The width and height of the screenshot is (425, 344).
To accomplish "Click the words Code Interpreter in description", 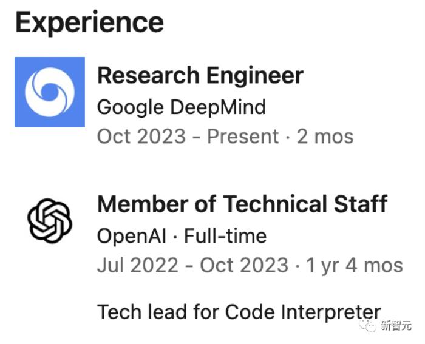I will tap(303, 313).
